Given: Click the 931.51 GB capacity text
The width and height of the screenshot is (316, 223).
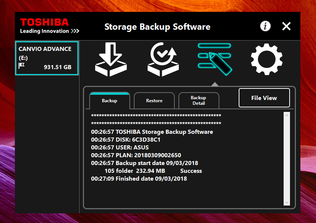Looking at the screenshot, I should 58,67.
